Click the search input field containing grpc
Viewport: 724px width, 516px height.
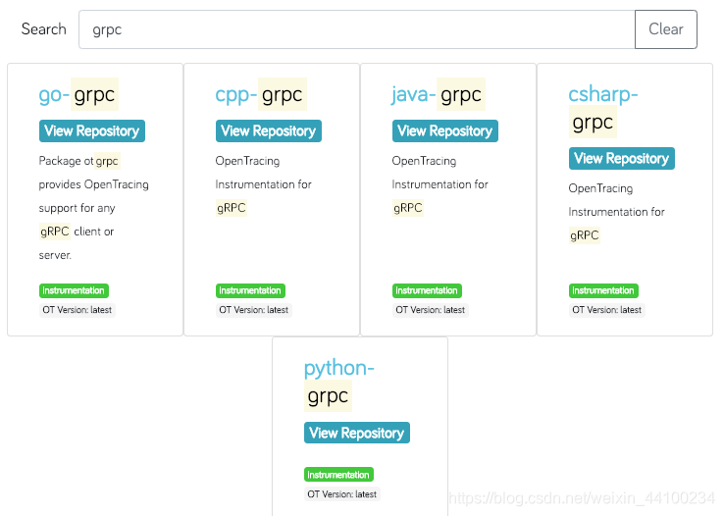click(x=357, y=29)
